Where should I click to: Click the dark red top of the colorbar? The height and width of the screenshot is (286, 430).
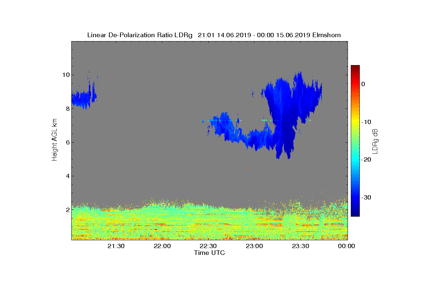click(355, 68)
